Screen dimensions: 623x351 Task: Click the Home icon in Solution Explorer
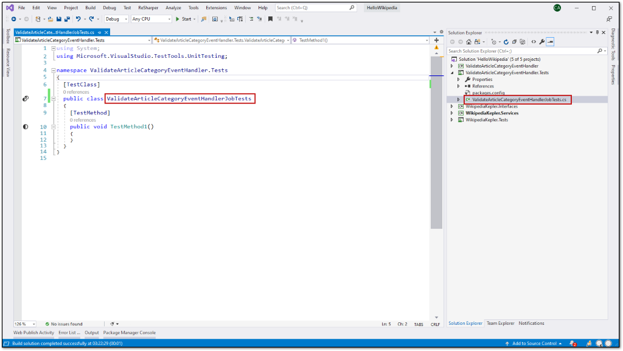[469, 42]
